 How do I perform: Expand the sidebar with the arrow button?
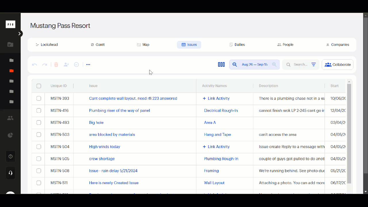click(20, 34)
